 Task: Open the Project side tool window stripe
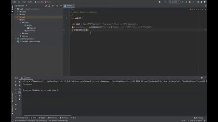[12, 8]
